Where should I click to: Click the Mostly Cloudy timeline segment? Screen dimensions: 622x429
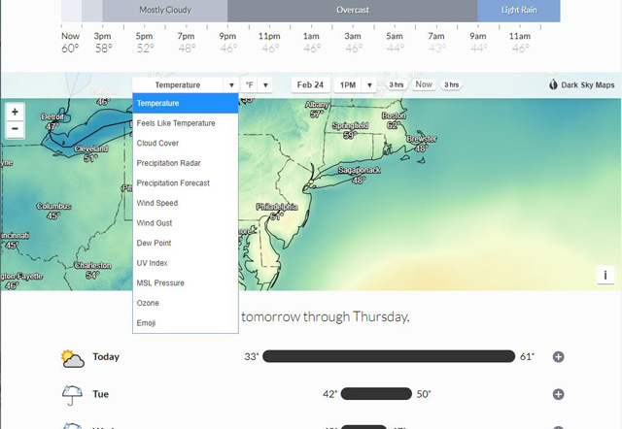tap(164, 11)
